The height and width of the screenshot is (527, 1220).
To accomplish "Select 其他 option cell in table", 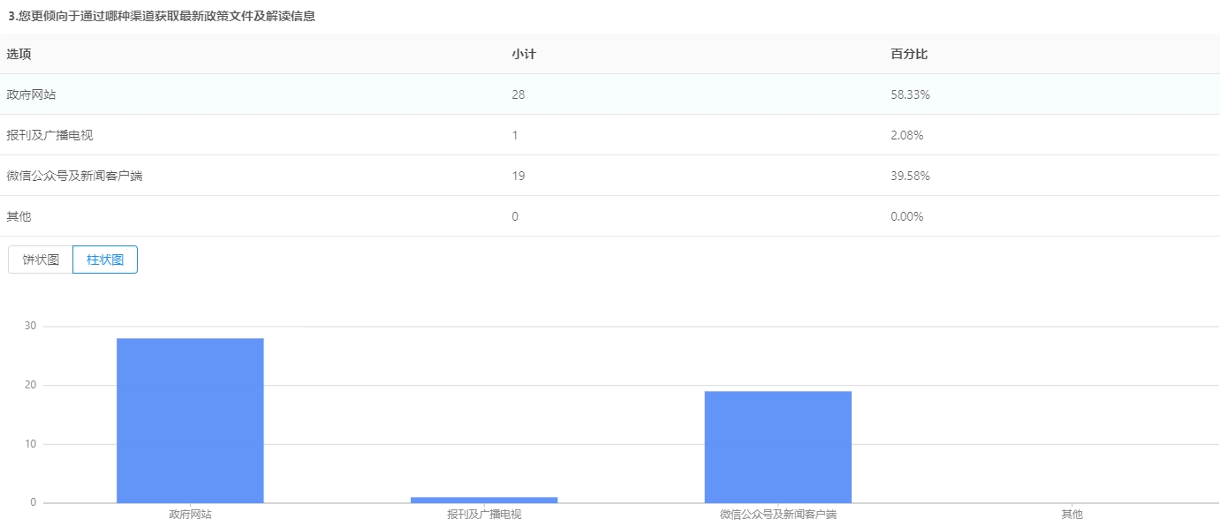I will [x=19, y=216].
